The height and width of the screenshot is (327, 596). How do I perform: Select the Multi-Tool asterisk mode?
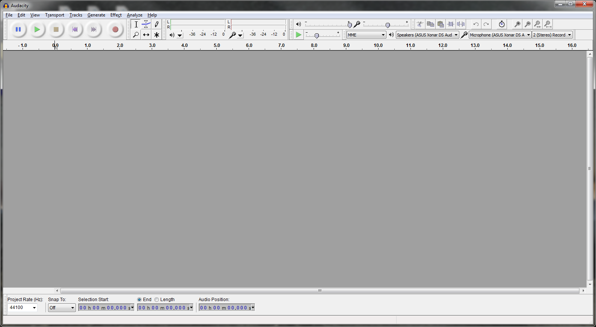[157, 35]
